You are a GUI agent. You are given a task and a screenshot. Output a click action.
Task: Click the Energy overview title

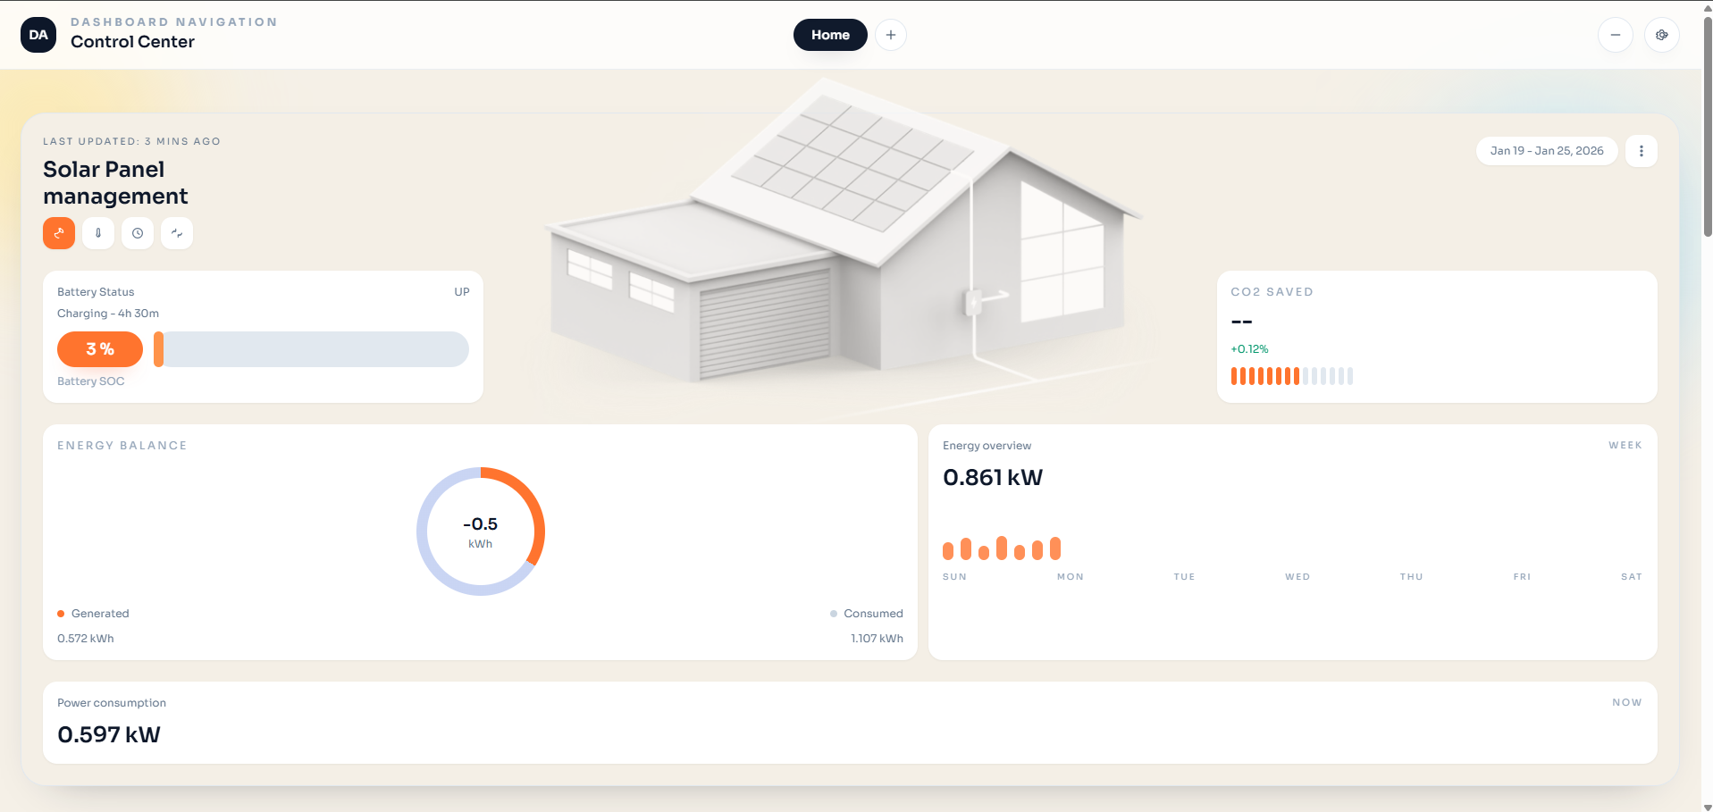pyautogui.click(x=987, y=446)
